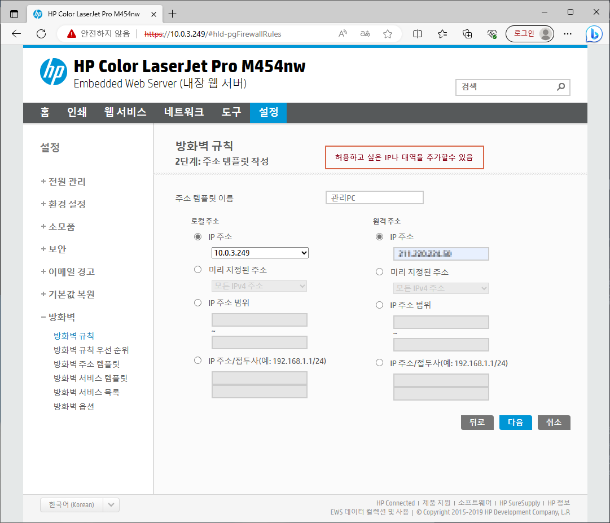Open the tab actions menu icon
Image resolution: width=610 pixels, height=523 pixels.
[x=14, y=14]
